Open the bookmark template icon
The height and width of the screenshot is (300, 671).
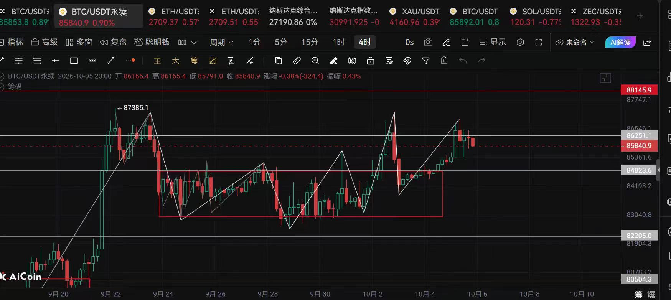tap(279, 61)
